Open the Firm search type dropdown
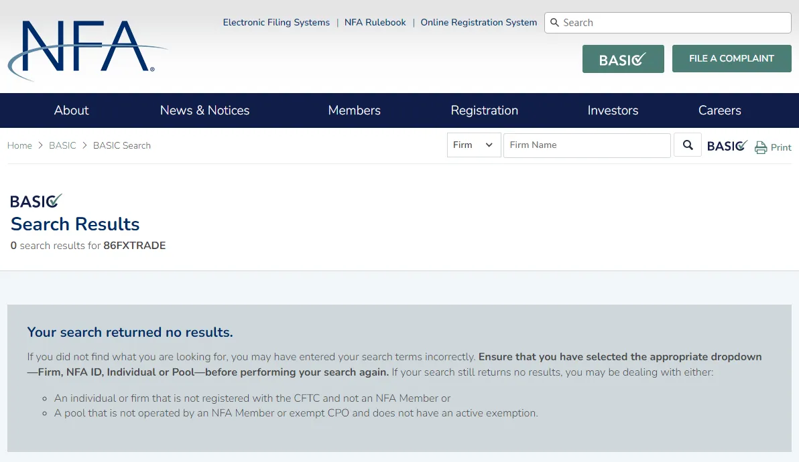Viewport: 799px width, 462px height. 473,145
